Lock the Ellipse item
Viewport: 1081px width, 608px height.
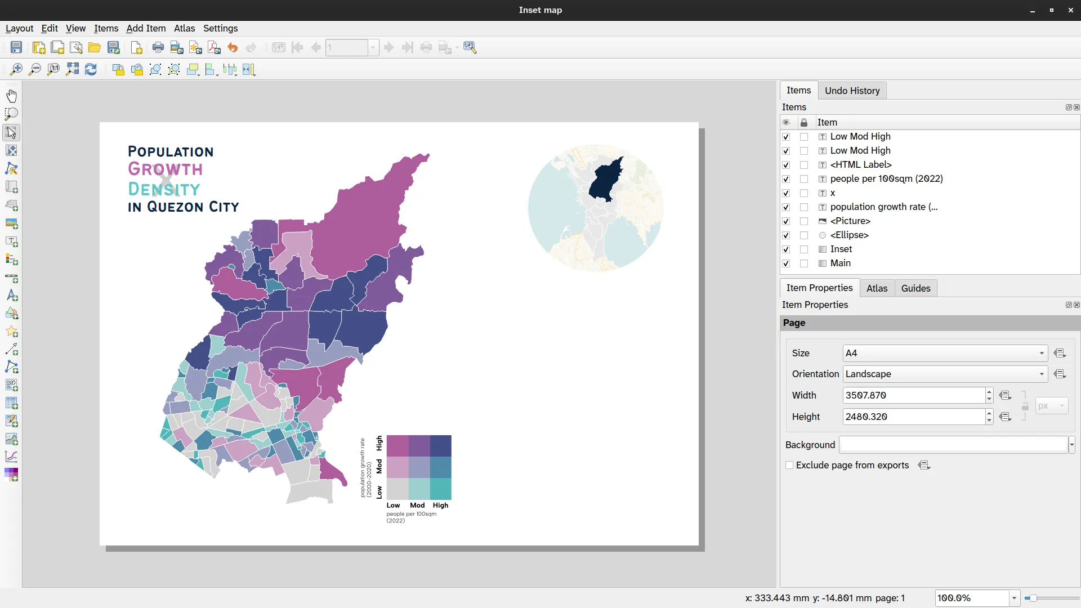(x=804, y=235)
